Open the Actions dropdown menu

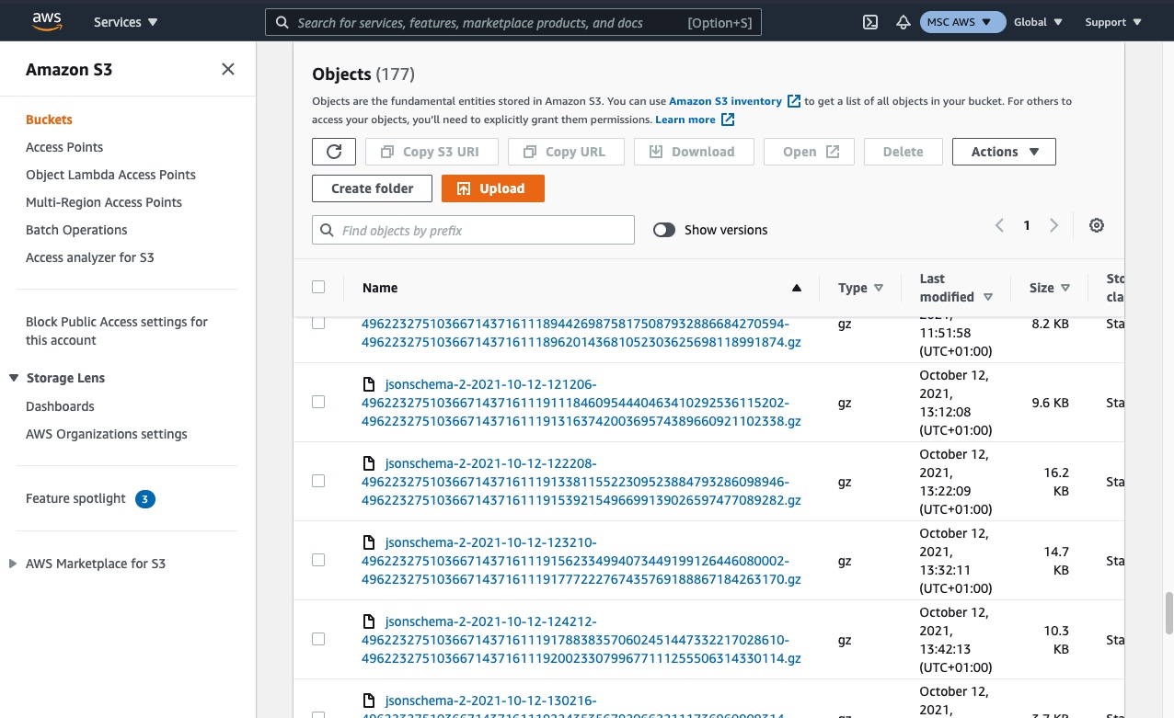(x=1004, y=152)
